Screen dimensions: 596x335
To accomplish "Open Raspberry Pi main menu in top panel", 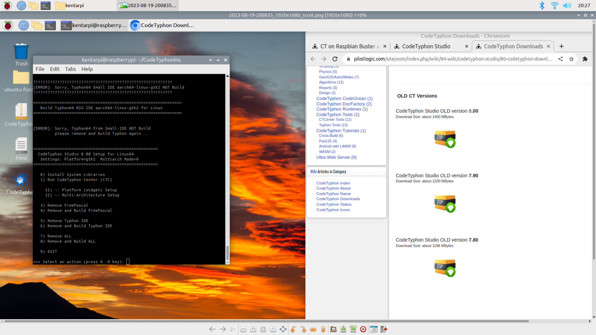I will (7, 5).
